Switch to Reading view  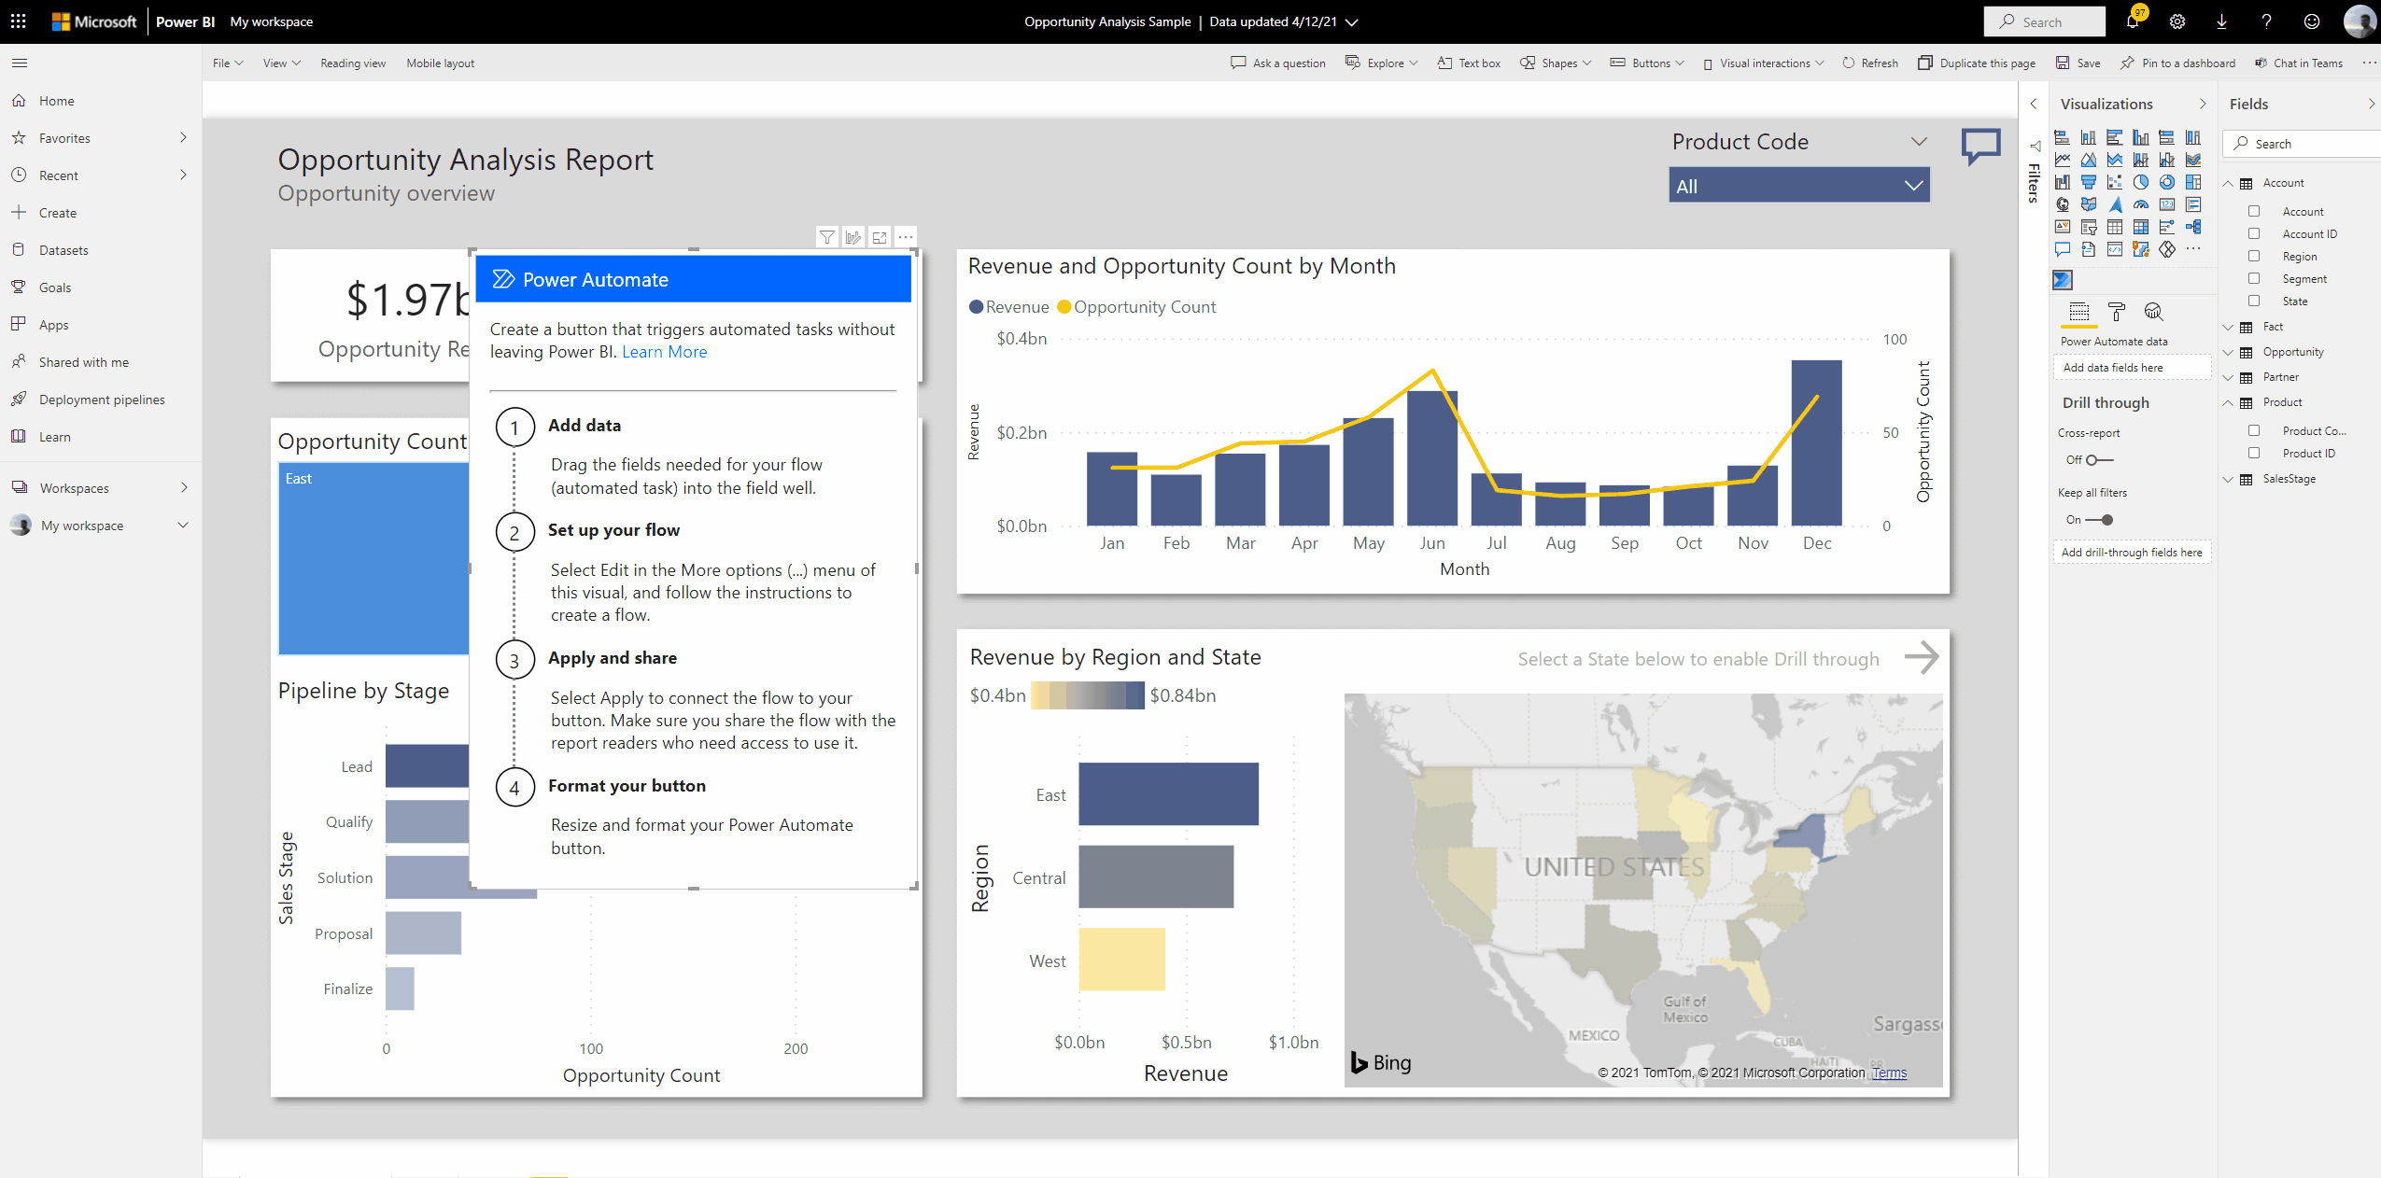coord(353,63)
